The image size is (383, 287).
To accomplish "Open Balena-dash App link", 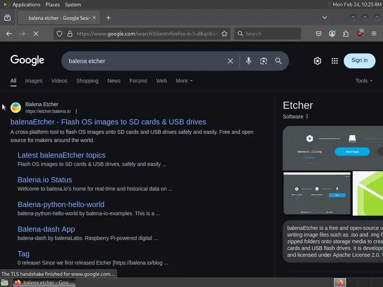I will click(x=46, y=229).
